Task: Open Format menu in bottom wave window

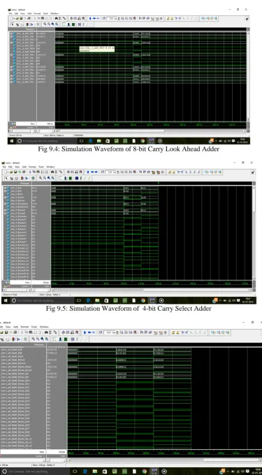Action: click(24, 327)
